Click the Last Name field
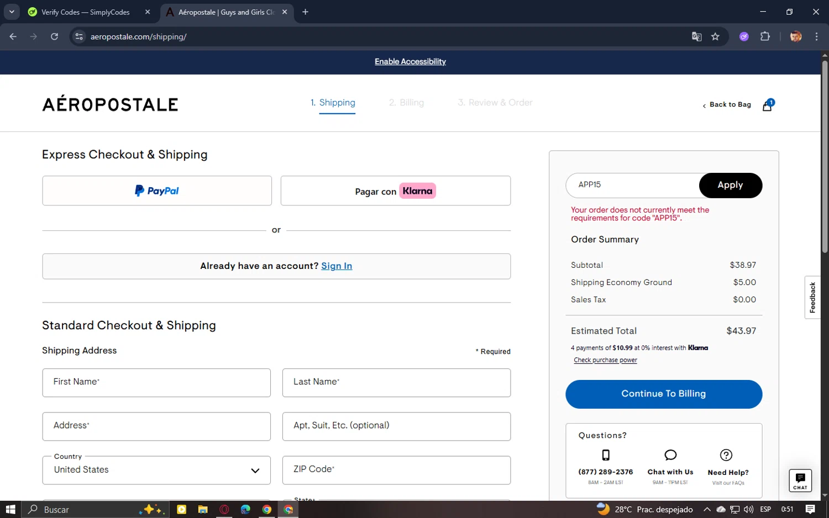 coord(396,383)
